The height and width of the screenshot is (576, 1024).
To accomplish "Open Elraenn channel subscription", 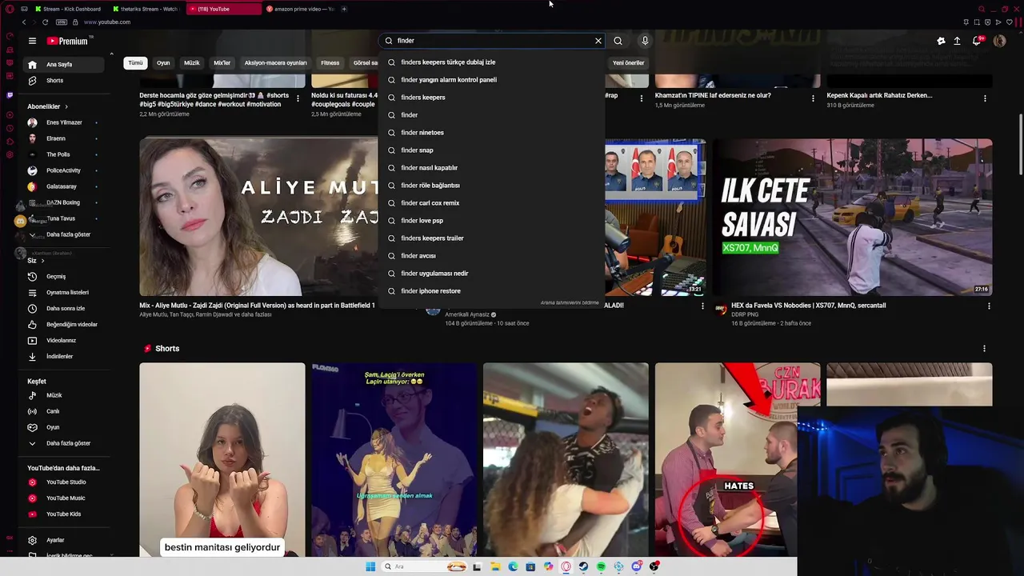I will [64, 138].
